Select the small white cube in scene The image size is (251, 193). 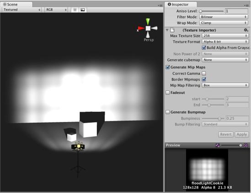(72, 138)
